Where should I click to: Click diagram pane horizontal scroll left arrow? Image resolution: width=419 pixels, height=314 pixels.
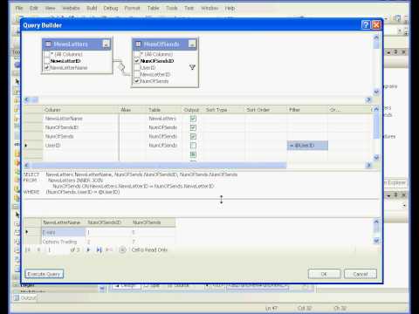click(x=27, y=99)
